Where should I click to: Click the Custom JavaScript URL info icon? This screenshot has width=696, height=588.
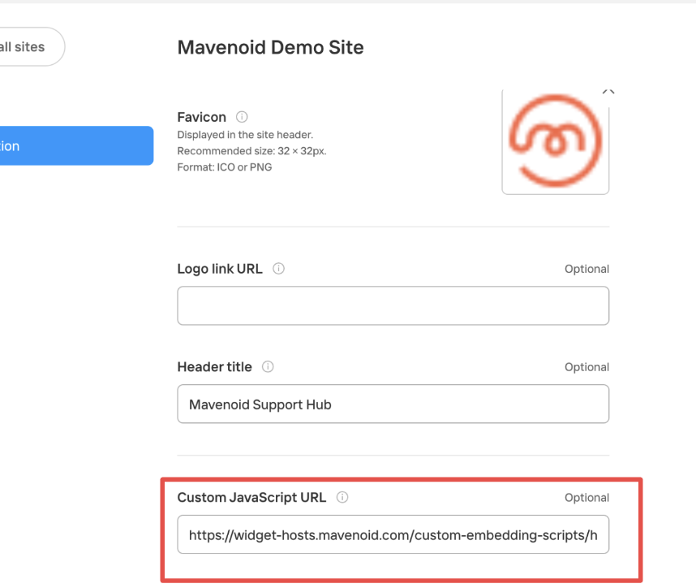(342, 497)
